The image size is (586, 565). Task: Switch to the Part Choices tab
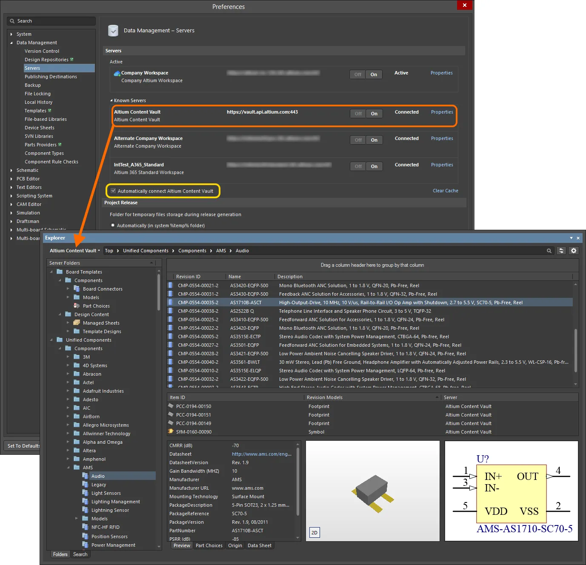coord(209,545)
